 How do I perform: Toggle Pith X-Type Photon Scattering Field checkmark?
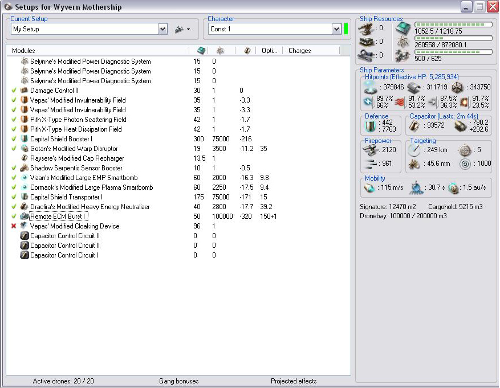click(x=14, y=120)
